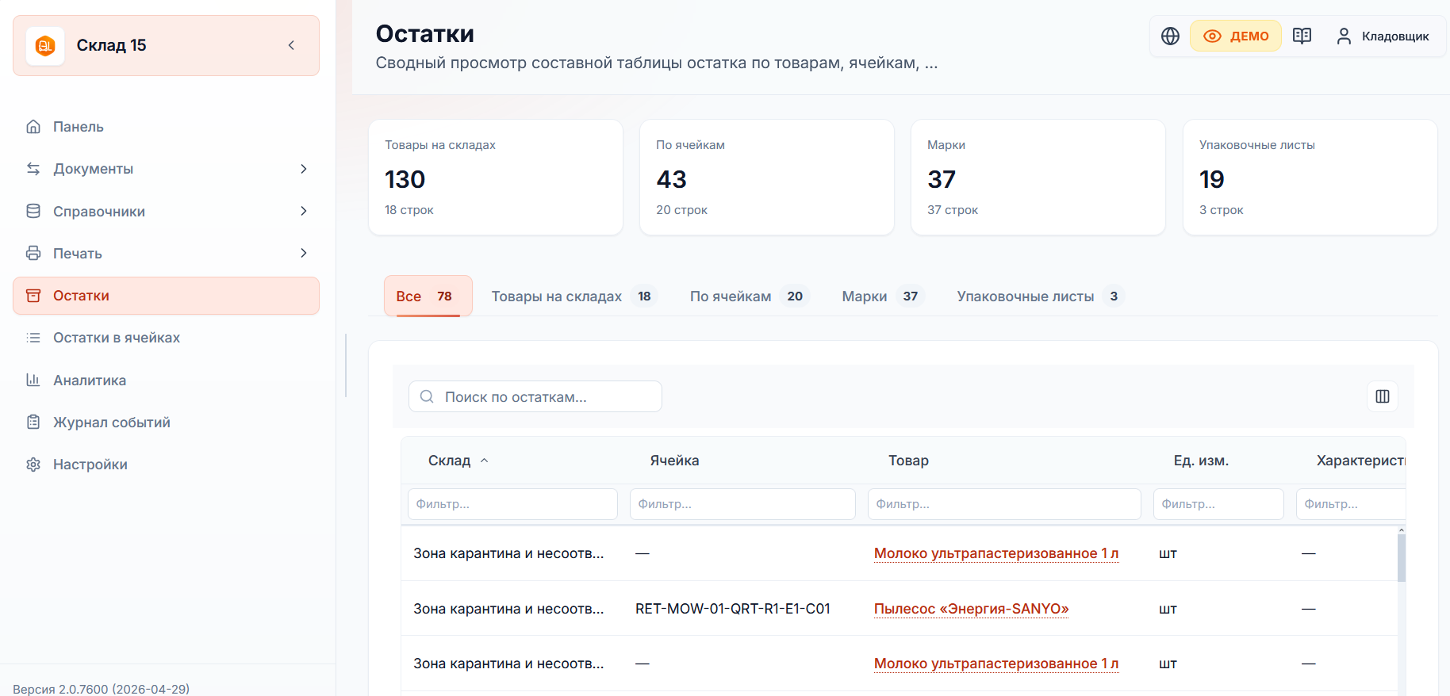
Task: Open the first Молоко ультрапастеризованное 1 л link
Action: click(x=996, y=553)
